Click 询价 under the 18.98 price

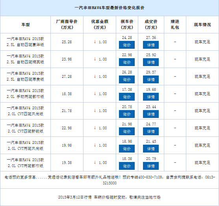point(127,149)
